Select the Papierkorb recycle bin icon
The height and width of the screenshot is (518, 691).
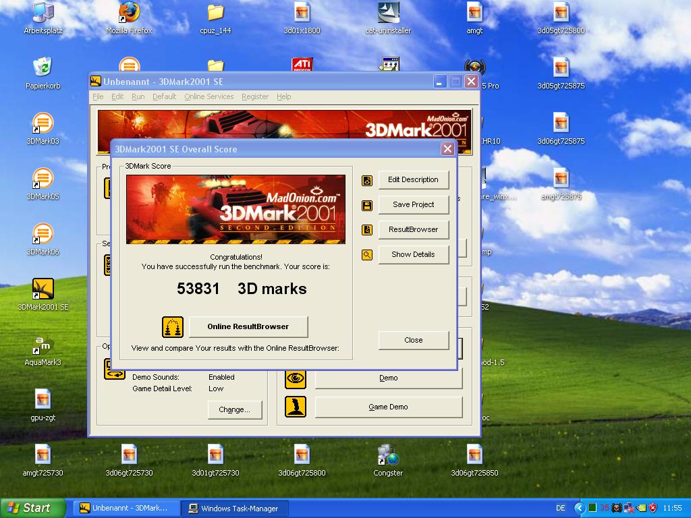coord(43,73)
